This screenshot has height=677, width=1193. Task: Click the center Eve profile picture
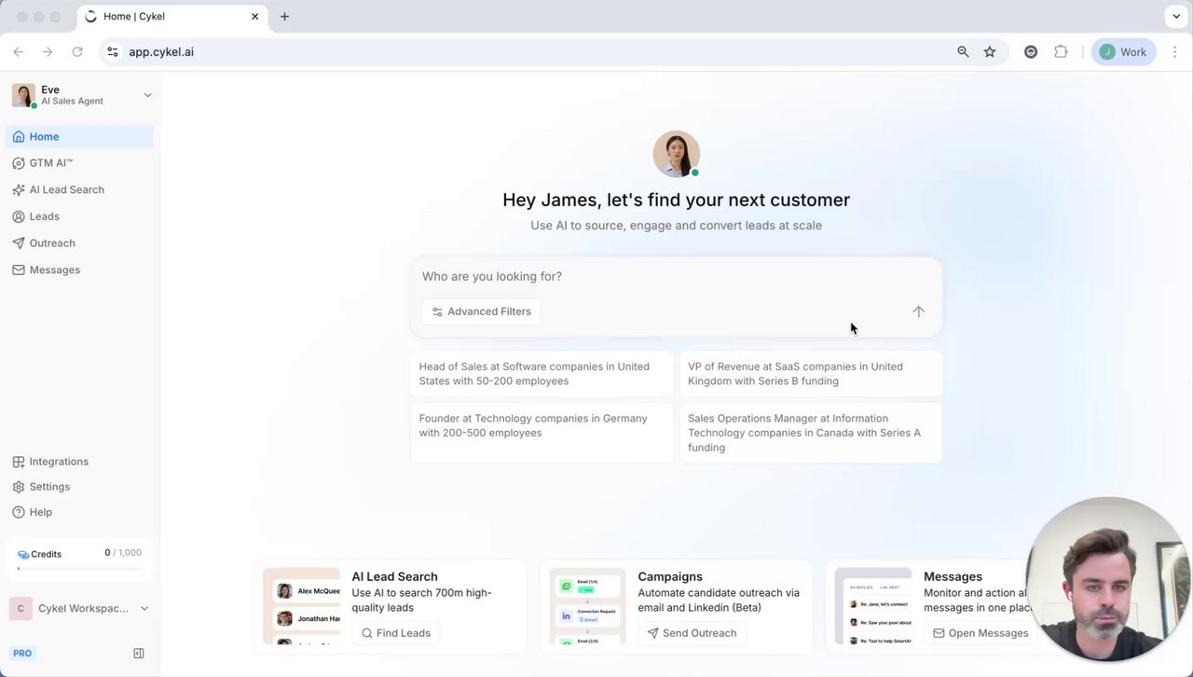coord(676,154)
